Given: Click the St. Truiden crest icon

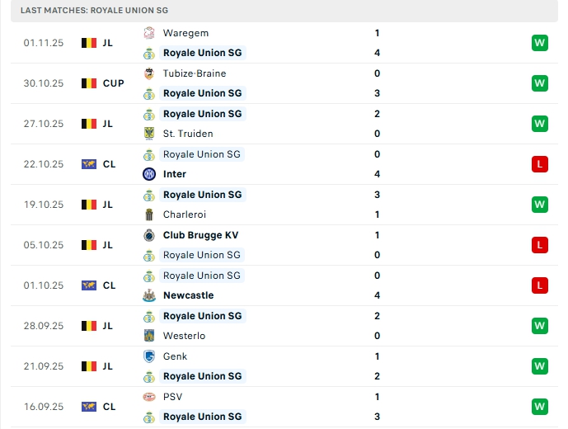Looking at the screenshot, I should pyautogui.click(x=149, y=134).
